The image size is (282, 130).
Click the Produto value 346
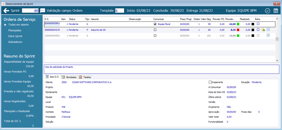(x=63, y=107)
